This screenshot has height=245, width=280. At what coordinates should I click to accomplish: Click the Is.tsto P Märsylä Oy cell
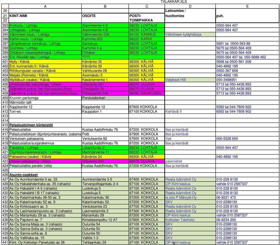(190, 197)
